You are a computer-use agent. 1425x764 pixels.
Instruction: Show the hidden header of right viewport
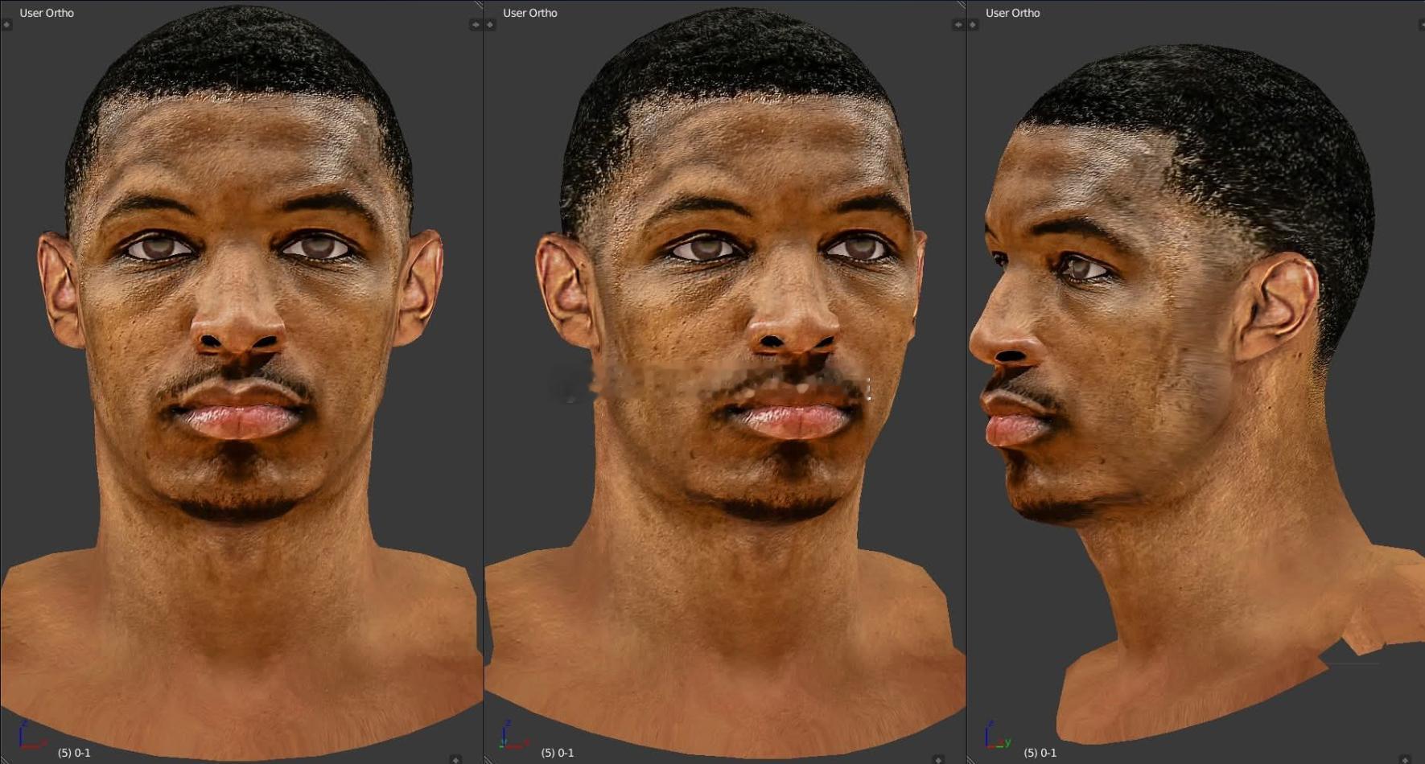[x=1406, y=759]
